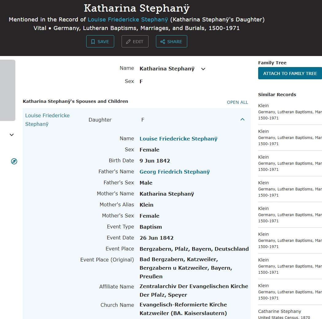Click the pencil icon on Edit button
The image size is (322, 319).
(x=128, y=42)
